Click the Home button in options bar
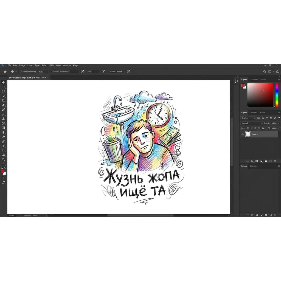Viewport: 281px width, 281px height. click(x=5, y=72)
